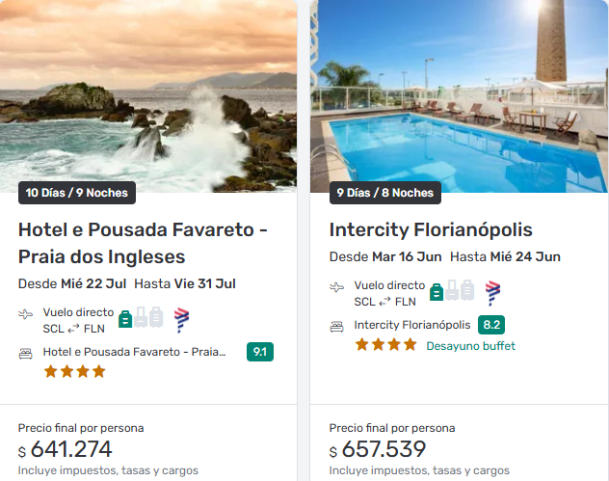Screen dimensions: 609x481
Task: Click the green backpack icon in the Favareto card
Action: [x=125, y=318]
